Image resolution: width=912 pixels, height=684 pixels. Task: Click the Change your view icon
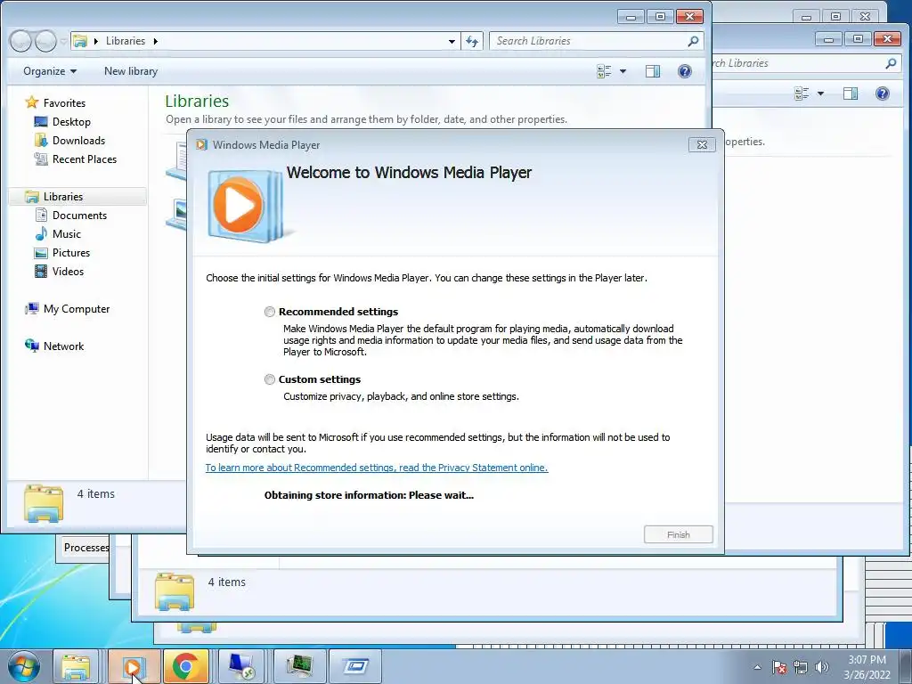coord(605,71)
